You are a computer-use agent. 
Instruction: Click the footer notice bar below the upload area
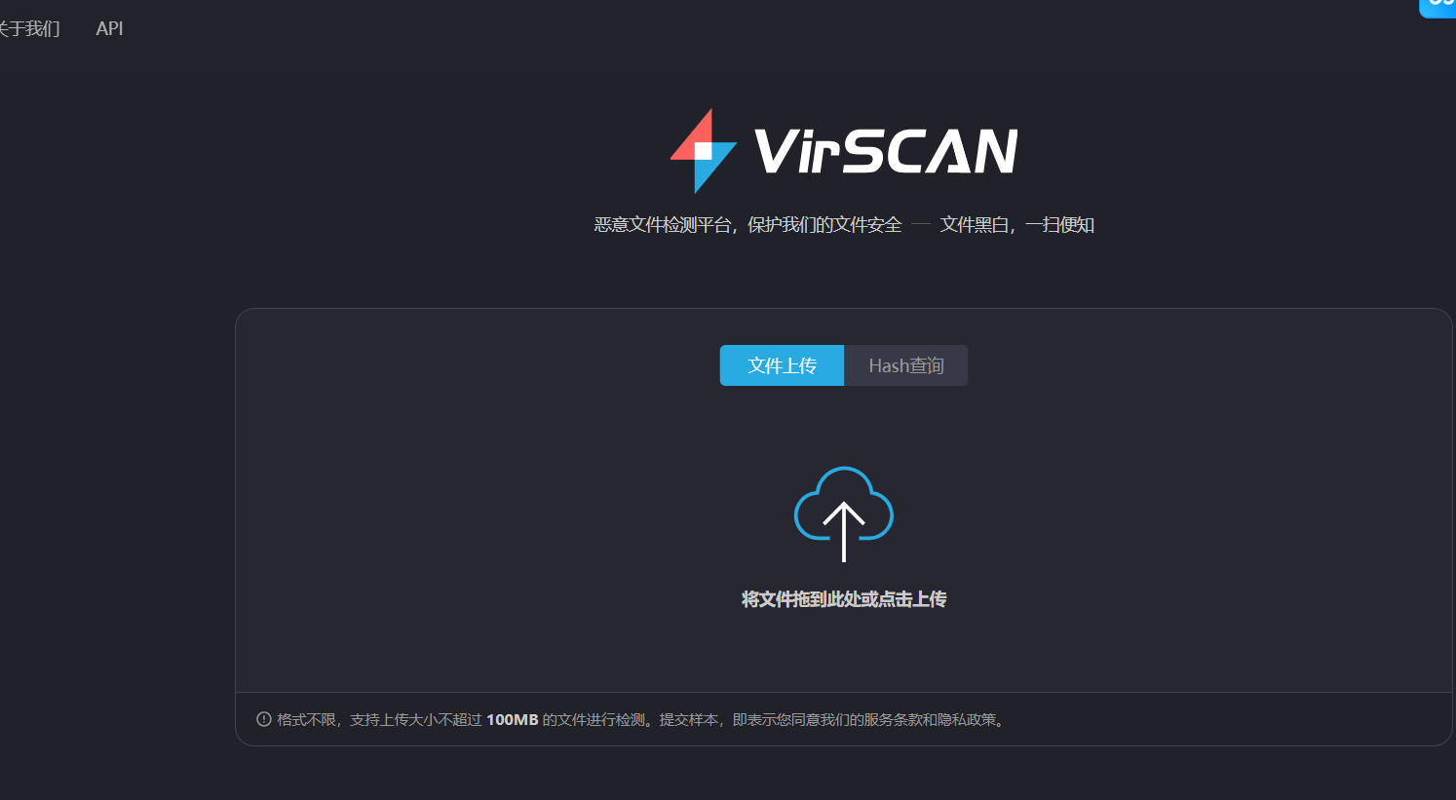[x=843, y=719]
